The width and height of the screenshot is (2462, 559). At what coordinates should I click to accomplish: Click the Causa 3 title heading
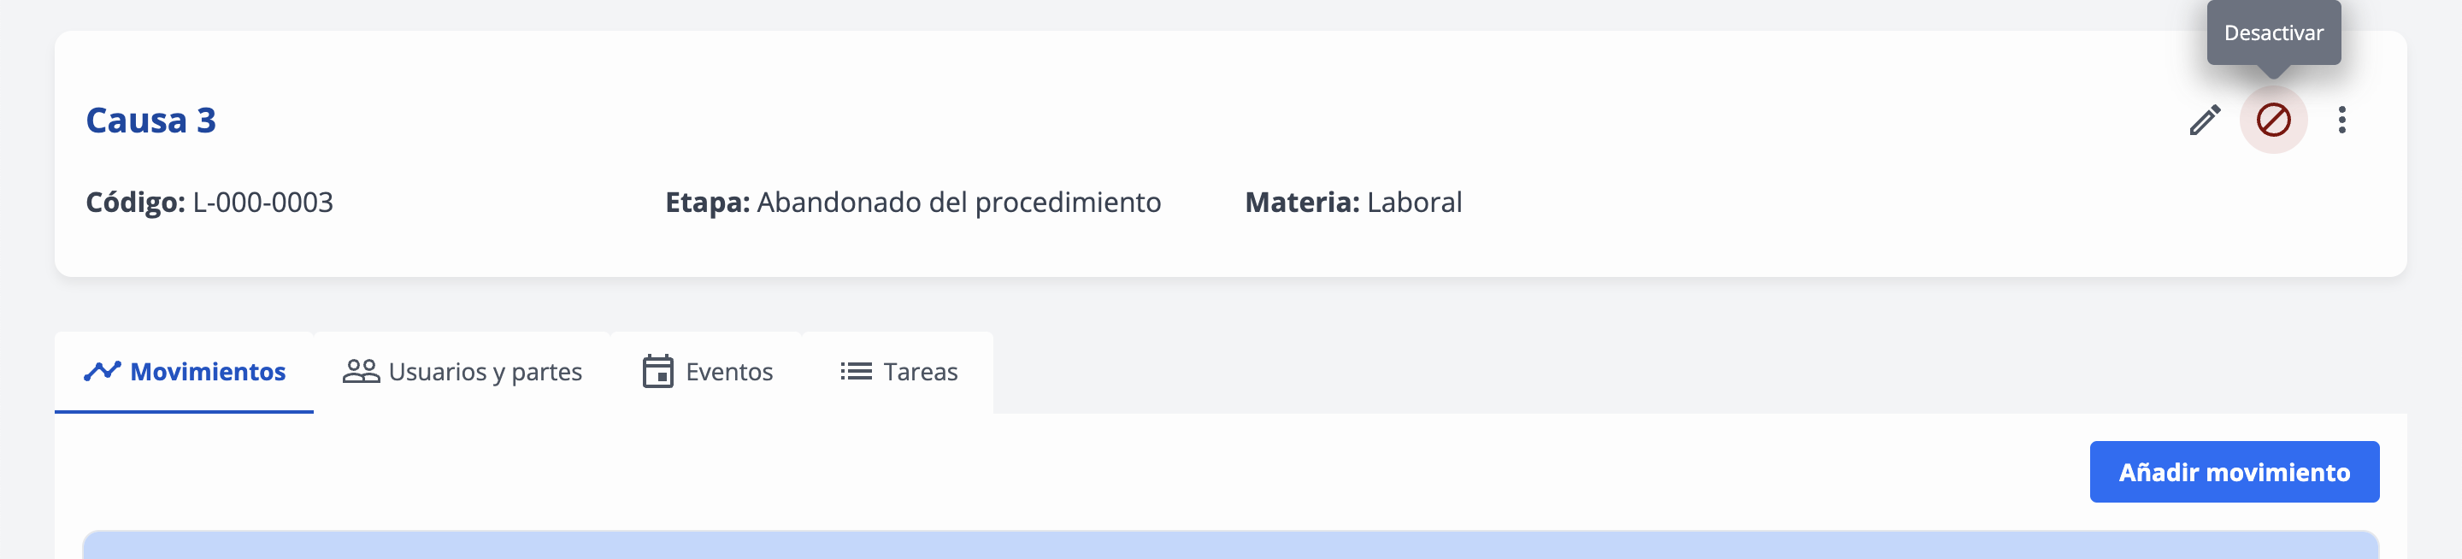click(x=151, y=121)
